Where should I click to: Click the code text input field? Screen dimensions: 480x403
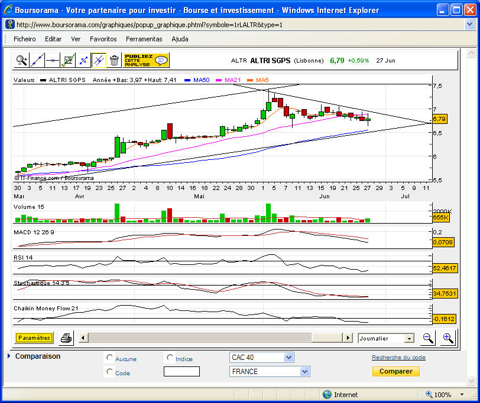coord(181,371)
